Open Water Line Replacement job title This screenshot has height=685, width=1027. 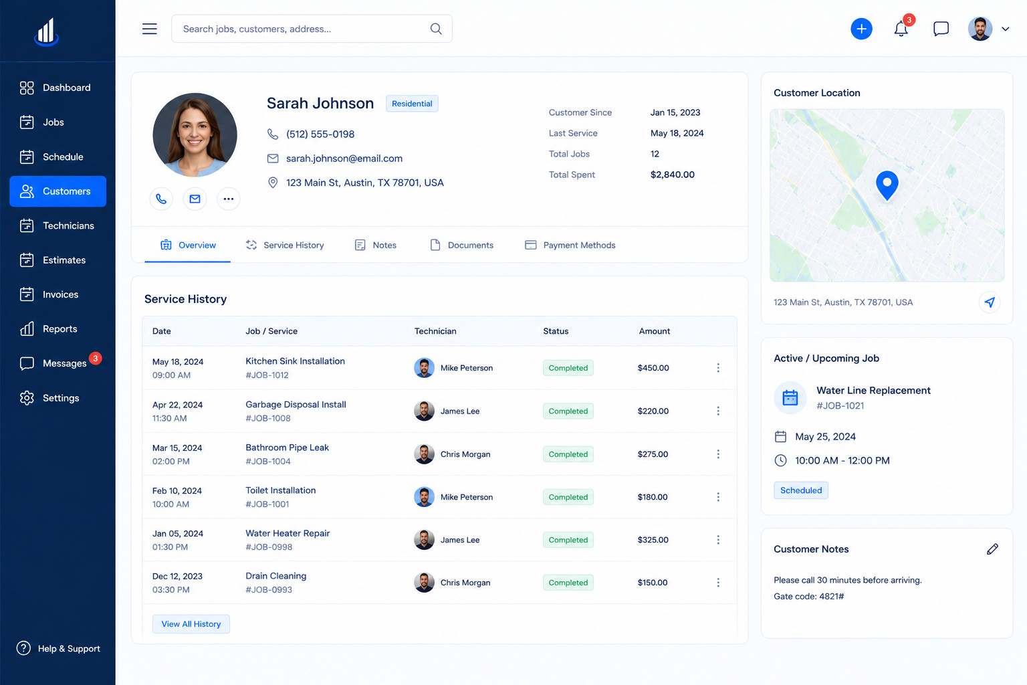coord(873,391)
